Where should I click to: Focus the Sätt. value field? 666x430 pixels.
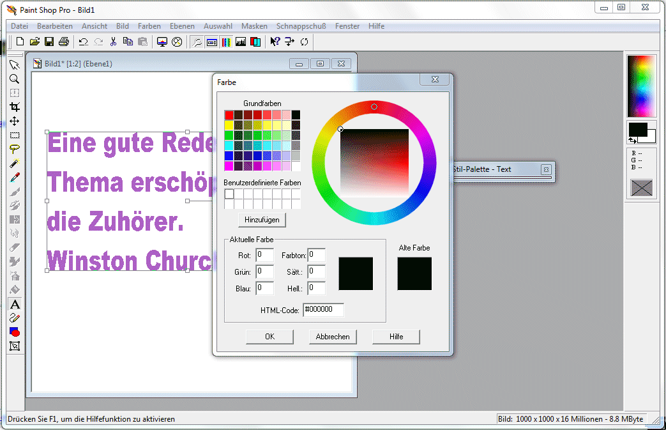click(317, 272)
